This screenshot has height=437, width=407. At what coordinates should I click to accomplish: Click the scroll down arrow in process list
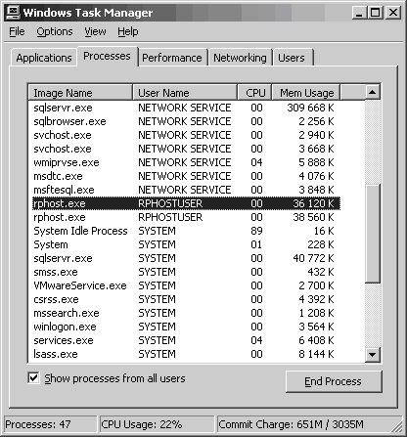[x=372, y=354]
